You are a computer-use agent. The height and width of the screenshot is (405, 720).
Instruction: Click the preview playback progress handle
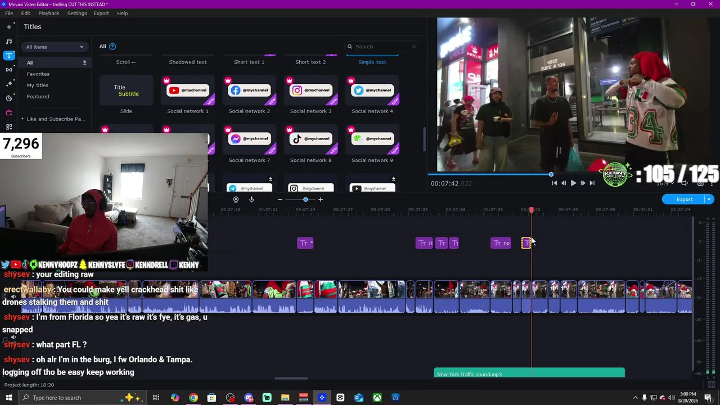click(x=551, y=174)
